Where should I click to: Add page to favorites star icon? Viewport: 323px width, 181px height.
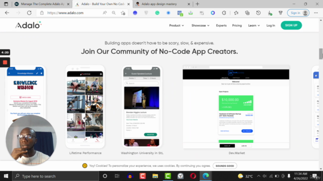(123, 13)
